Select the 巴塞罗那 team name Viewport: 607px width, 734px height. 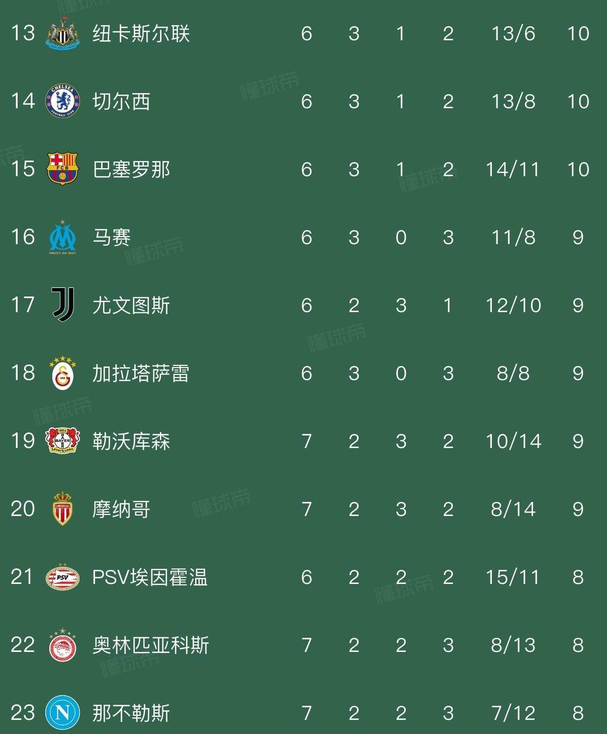tap(131, 170)
